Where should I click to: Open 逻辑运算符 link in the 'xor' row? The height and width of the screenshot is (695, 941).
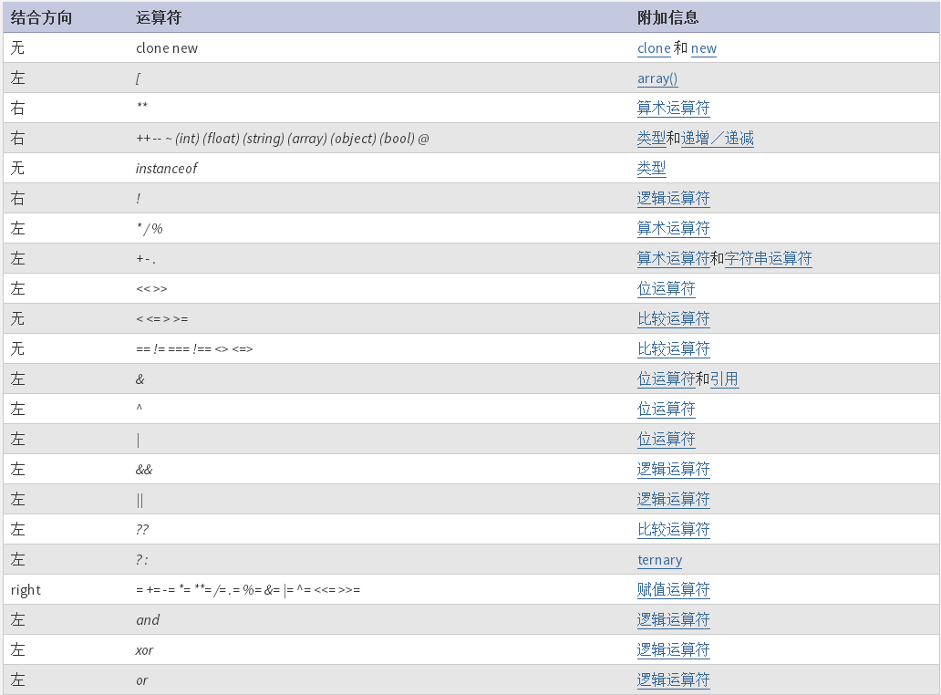click(673, 649)
